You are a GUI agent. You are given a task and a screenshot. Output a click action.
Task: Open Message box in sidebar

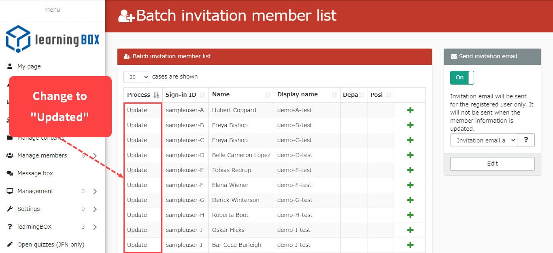coord(35,173)
